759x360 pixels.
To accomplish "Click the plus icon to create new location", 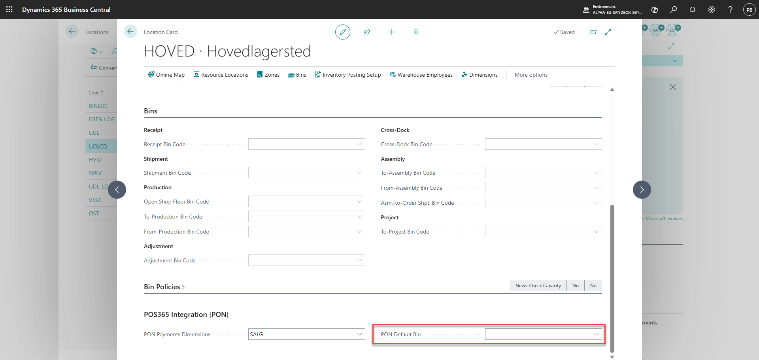I will pyautogui.click(x=391, y=32).
